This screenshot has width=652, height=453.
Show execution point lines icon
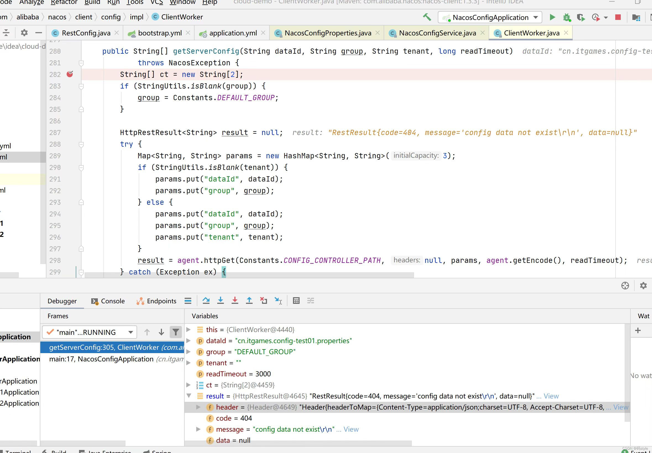click(188, 301)
